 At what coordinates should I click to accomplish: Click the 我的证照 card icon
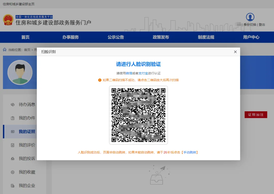(x=13, y=132)
